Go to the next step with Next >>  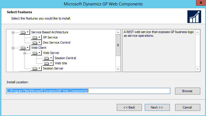pos(157,107)
